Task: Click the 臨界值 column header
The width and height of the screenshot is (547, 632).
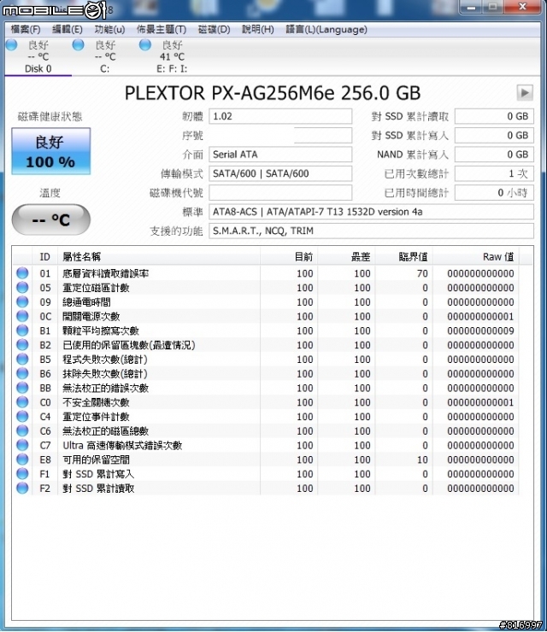Action: coord(403,257)
